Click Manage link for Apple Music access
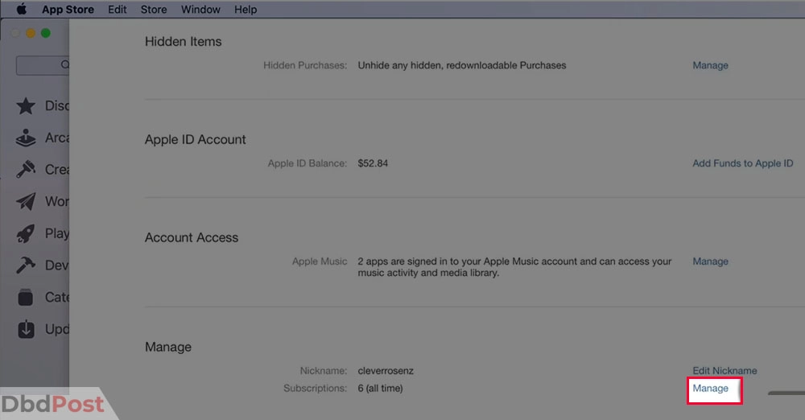 (x=710, y=261)
